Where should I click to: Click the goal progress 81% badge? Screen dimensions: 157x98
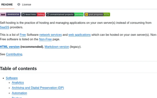[97, 14]
